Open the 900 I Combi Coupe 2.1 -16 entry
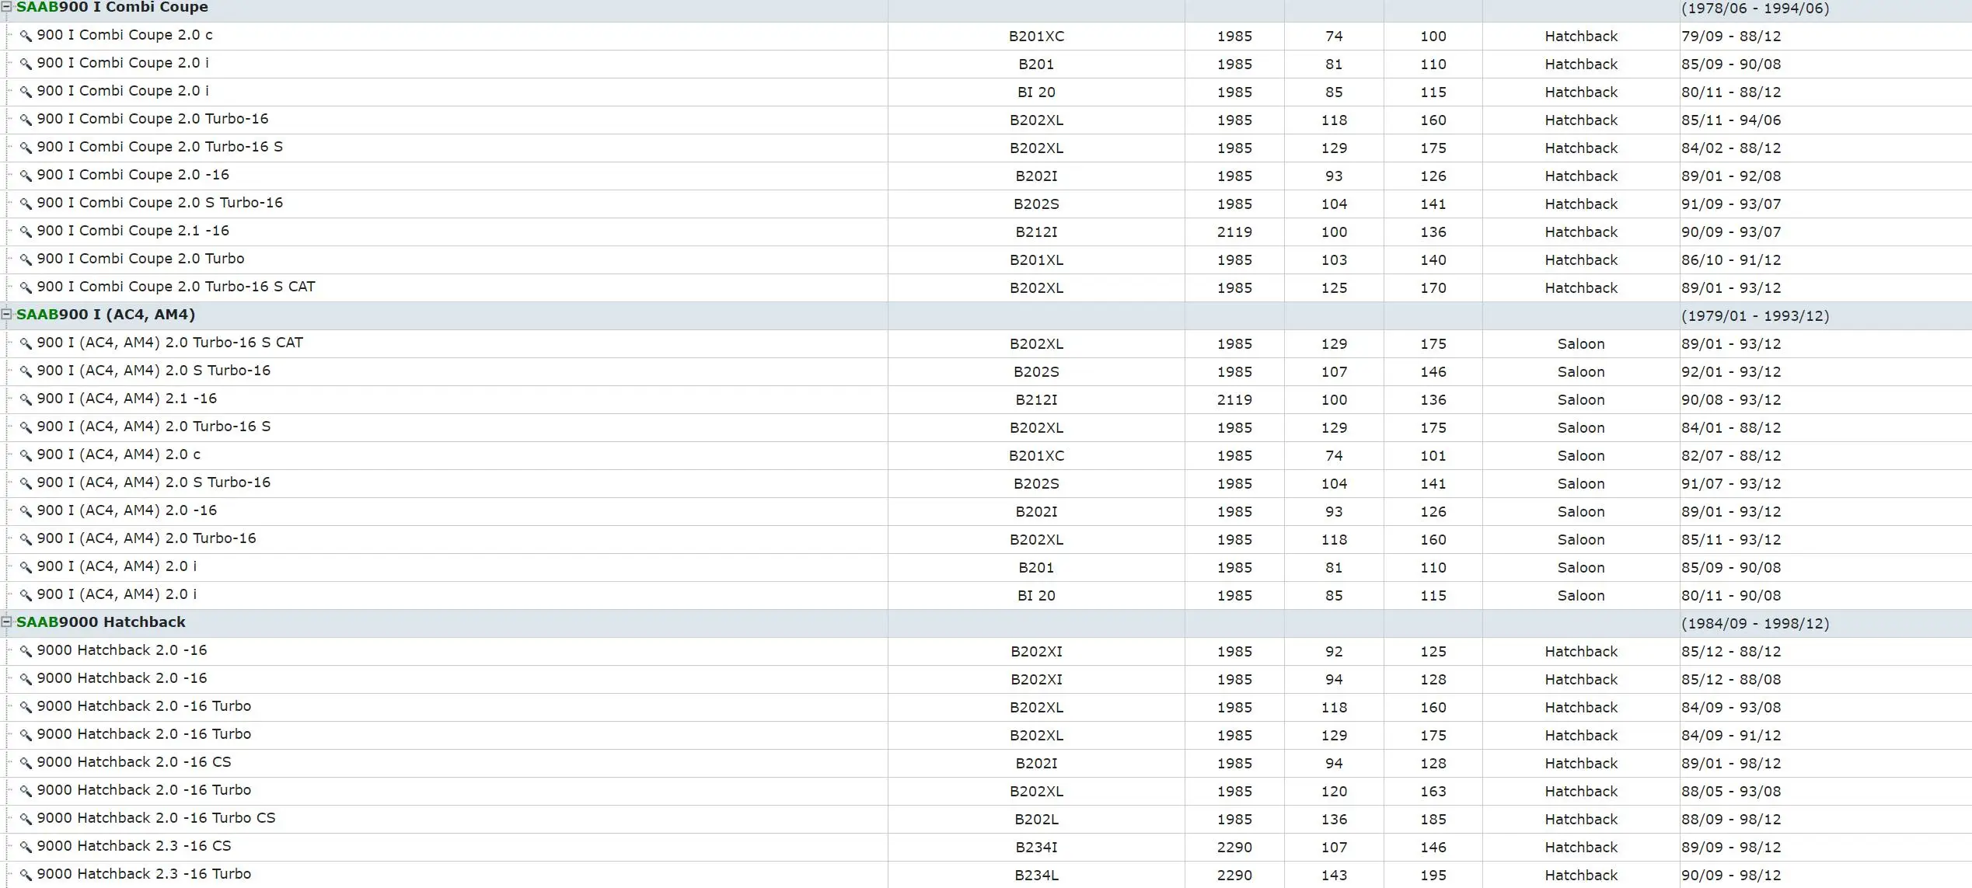This screenshot has height=888, width=1972. tap(133, 232)
